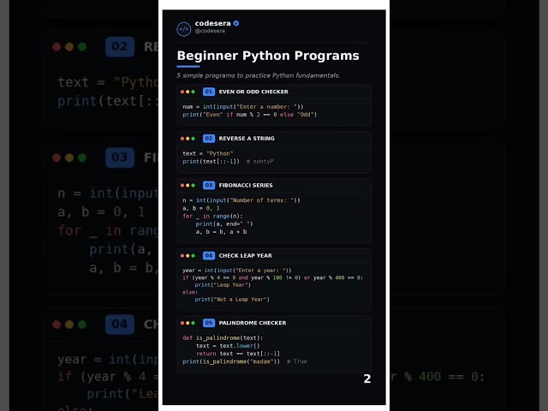
Task: Click the line 'print("Leap Year")'
Action: click(x=223, y=285)
